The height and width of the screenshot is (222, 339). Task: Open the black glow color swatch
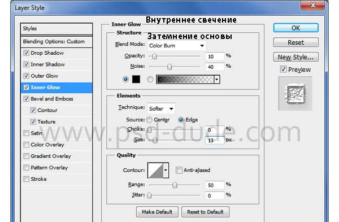tap(136, 79)
